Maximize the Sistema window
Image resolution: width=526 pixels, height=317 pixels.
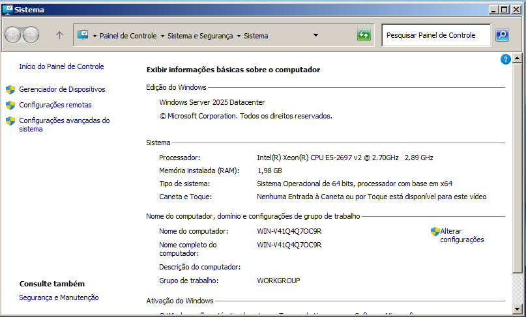[504, 10]
